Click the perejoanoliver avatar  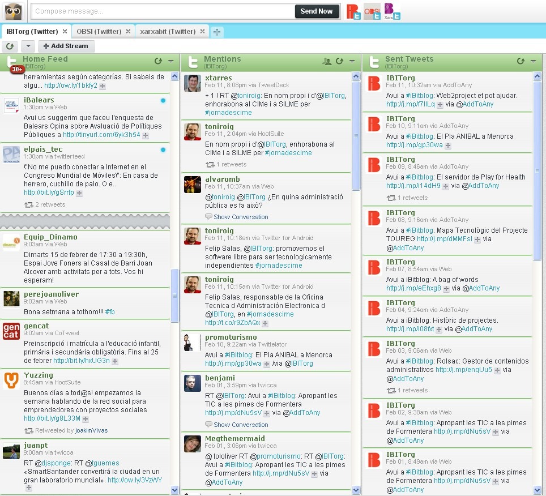(x=11, y=300)
